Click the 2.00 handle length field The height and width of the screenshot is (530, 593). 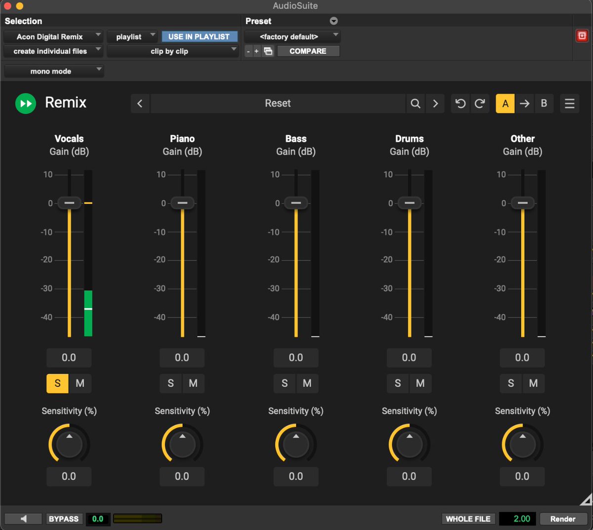tap(517, 519)
